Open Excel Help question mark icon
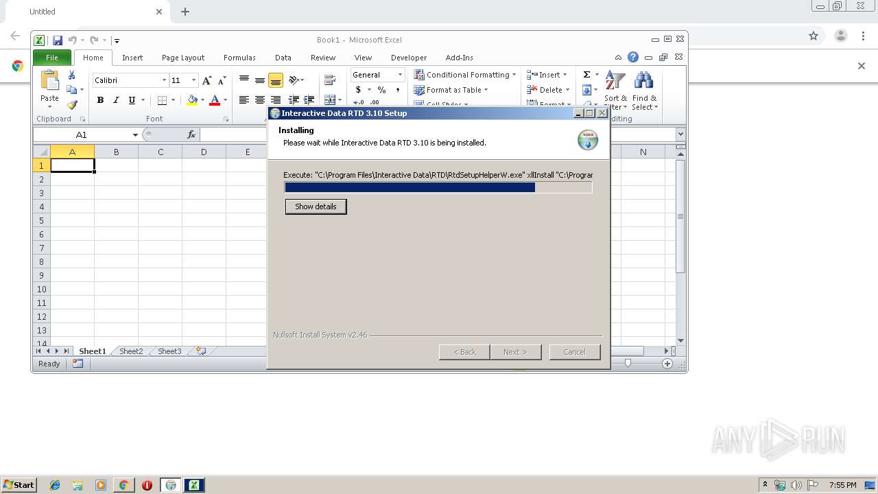 [x=633, y=58]
